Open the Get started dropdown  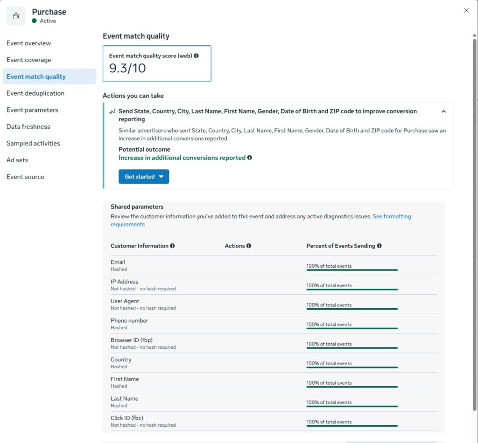tap(144, 177)
